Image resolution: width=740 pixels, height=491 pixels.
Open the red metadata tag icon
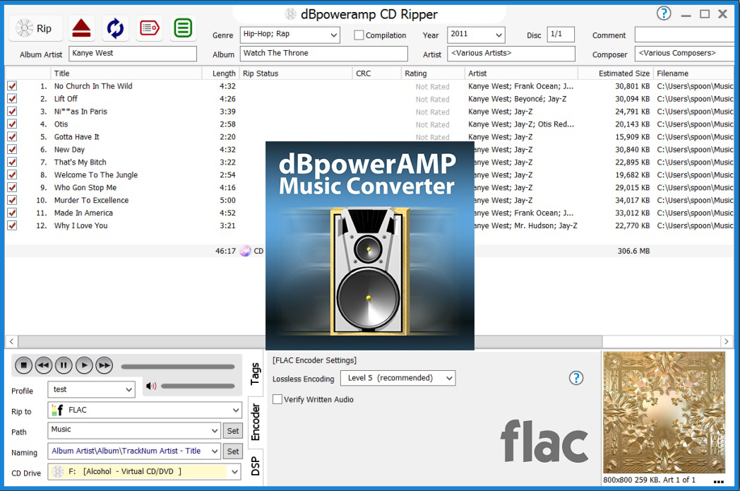point(150,28)
